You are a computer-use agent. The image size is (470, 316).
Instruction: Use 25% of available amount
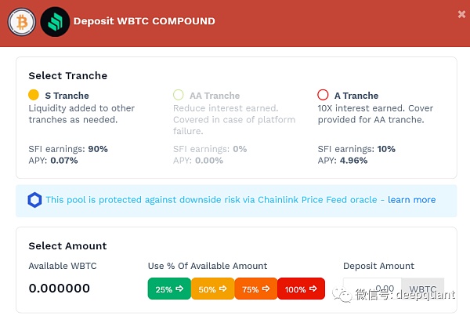click(x=168, y=289)
